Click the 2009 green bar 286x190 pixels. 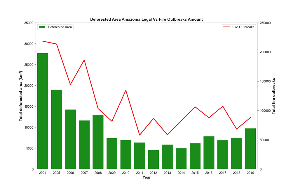click(x=112, y=154)
